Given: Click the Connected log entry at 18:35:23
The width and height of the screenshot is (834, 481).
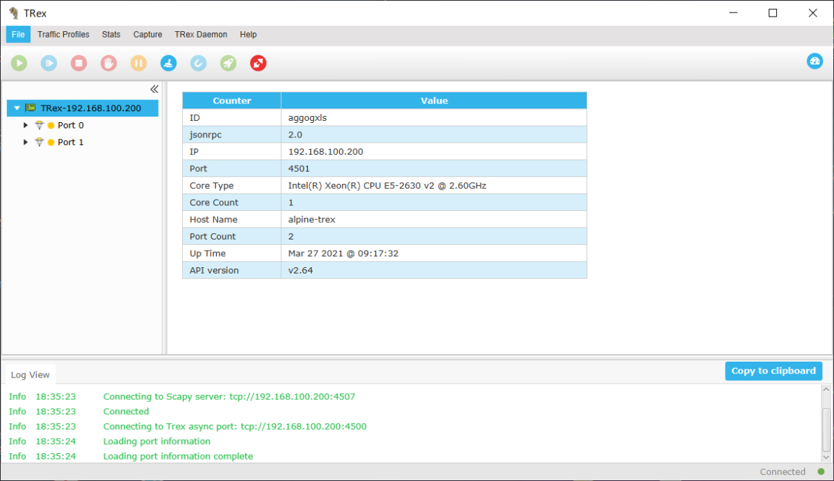Looking at the screenshot, I should pos(126,412).
